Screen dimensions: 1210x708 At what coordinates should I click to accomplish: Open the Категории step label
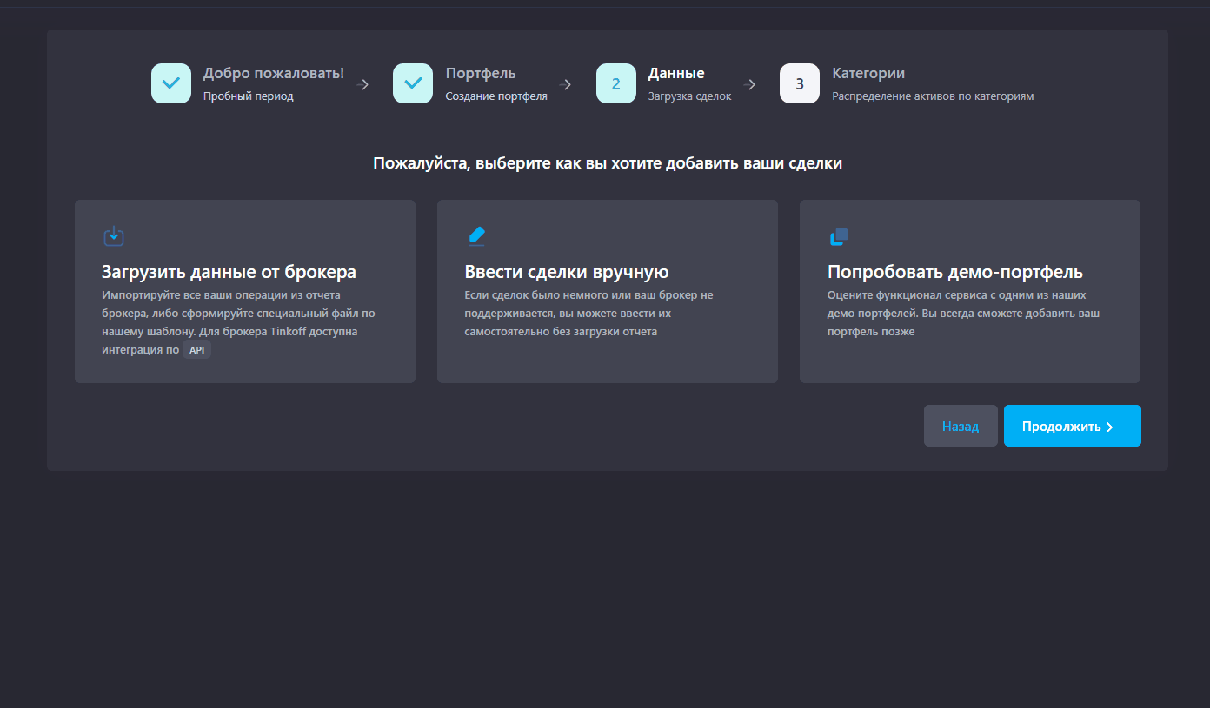(x=868, y=73)
